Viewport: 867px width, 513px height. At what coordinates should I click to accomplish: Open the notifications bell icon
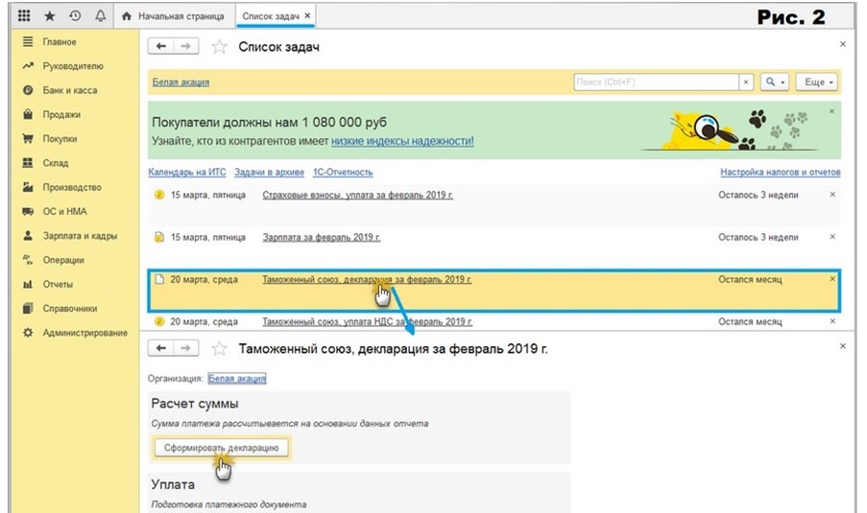point(99,17)
